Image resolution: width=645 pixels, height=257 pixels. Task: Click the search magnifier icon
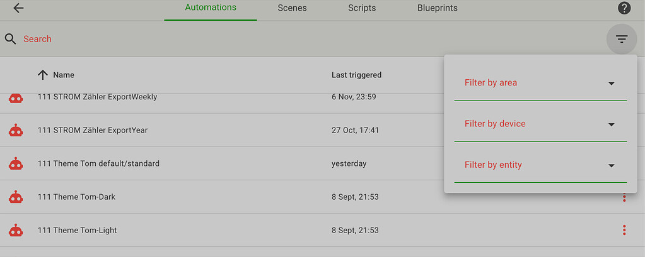11,39
